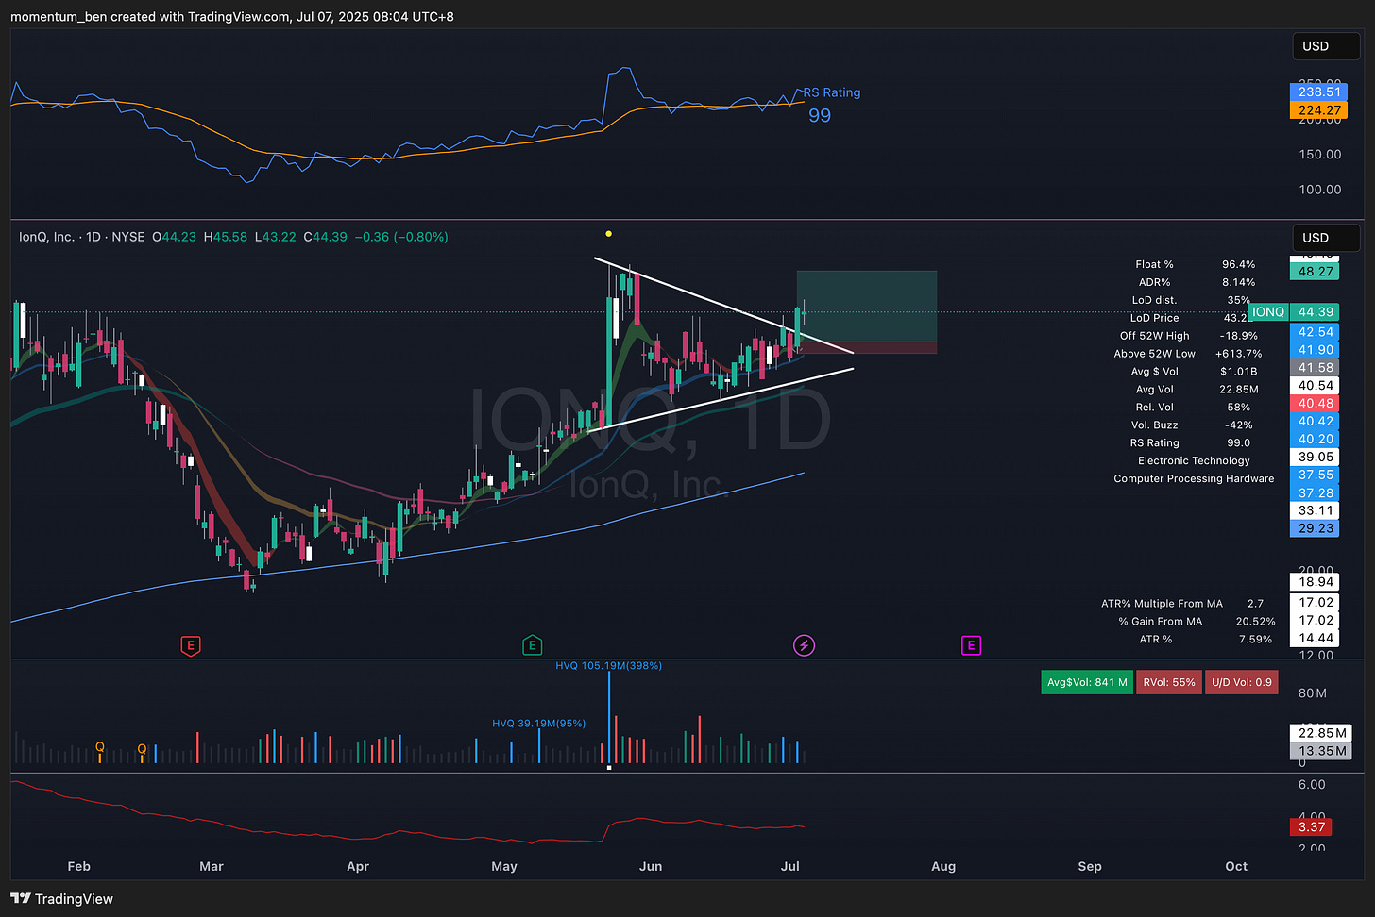Image resolution: width=1375 pixels, height=917 pixels.
Task: Click the yellow dot above the price chart
Action: click(608, 234)
